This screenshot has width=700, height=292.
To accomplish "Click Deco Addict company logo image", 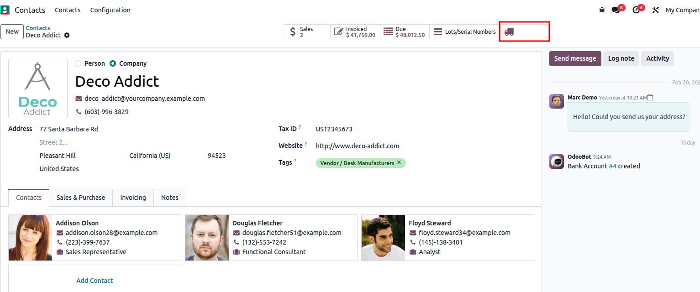I will [x=37, y=88].
